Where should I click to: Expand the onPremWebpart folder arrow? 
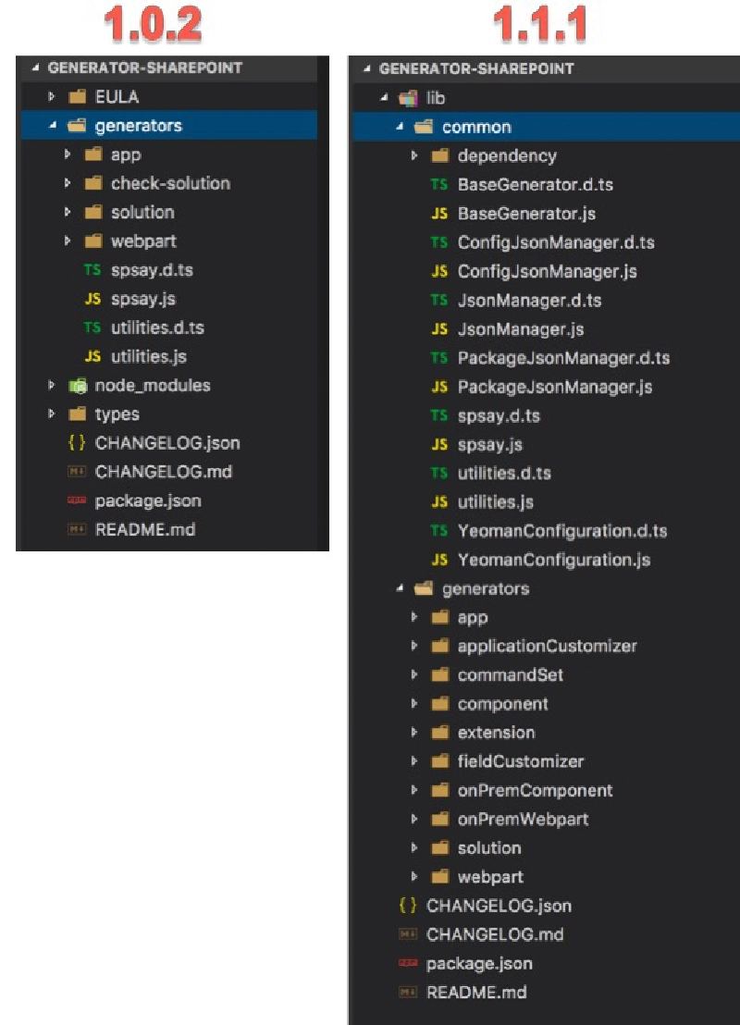(x=414, y=819)
